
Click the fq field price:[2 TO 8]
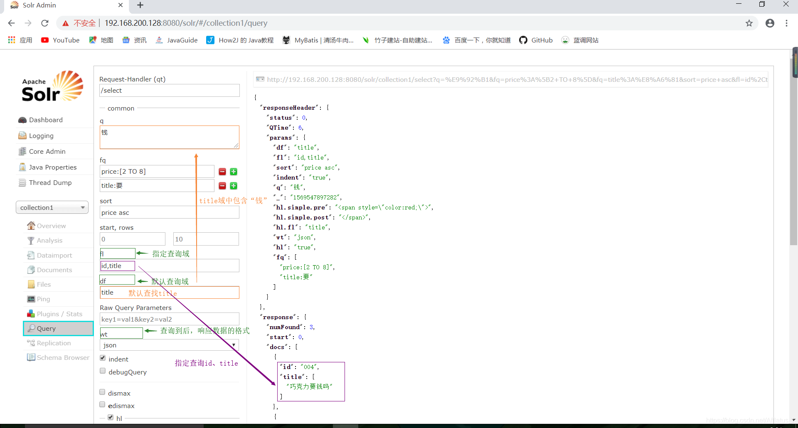[157, 171]
